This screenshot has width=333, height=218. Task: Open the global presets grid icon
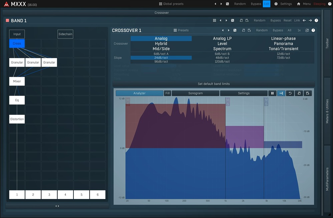pos(160,4)
